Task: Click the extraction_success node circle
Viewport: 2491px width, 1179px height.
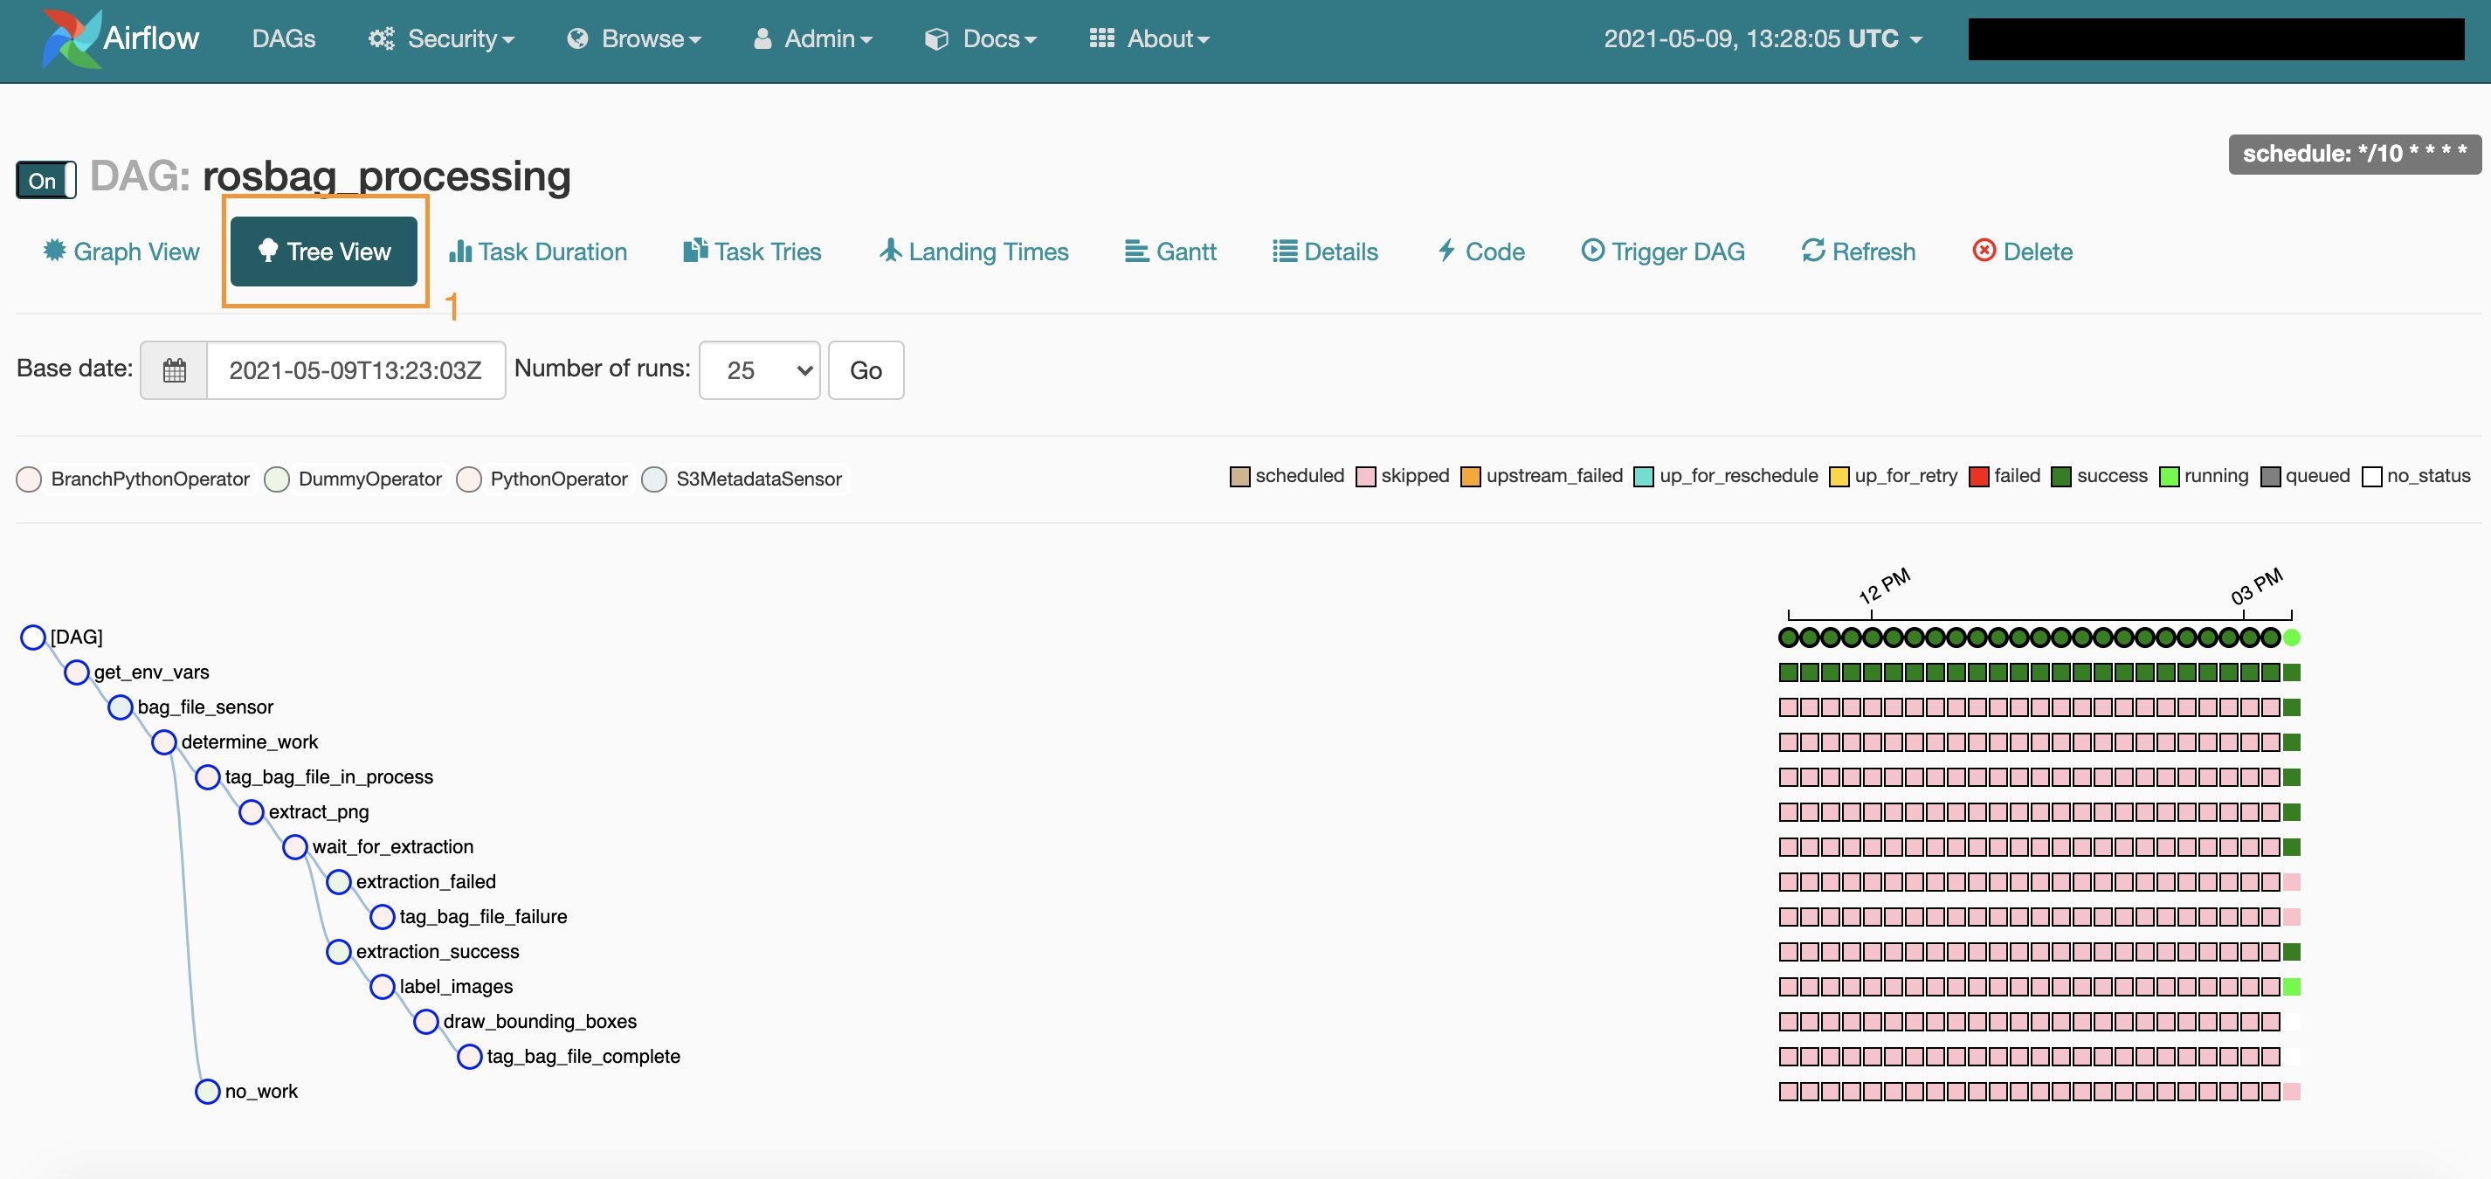Action: (337, 952)
